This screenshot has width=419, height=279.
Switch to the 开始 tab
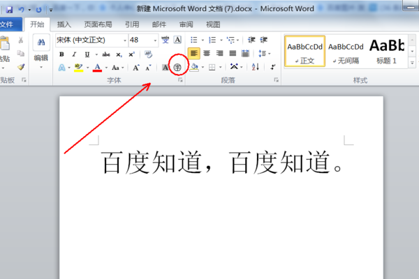tap(37, 24)
